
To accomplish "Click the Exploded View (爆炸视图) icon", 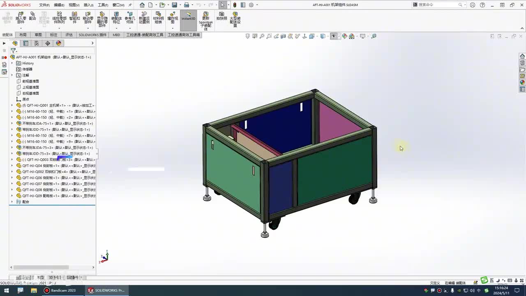I will click(x=173, y=18).
